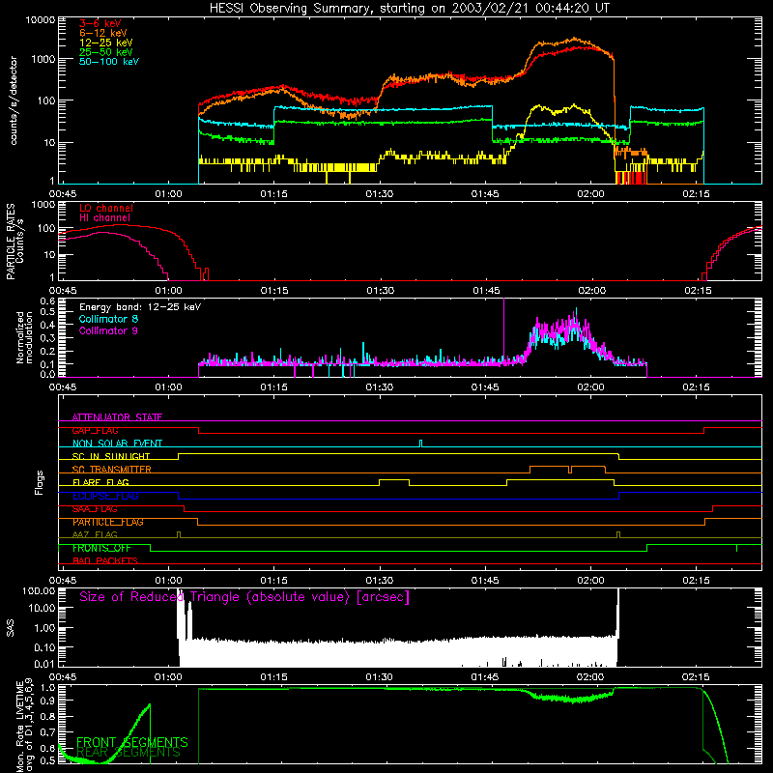773x773 pixels.
Task: Click the first FLARE_FLAG pulse at 01:30
Action: [394, 480]
